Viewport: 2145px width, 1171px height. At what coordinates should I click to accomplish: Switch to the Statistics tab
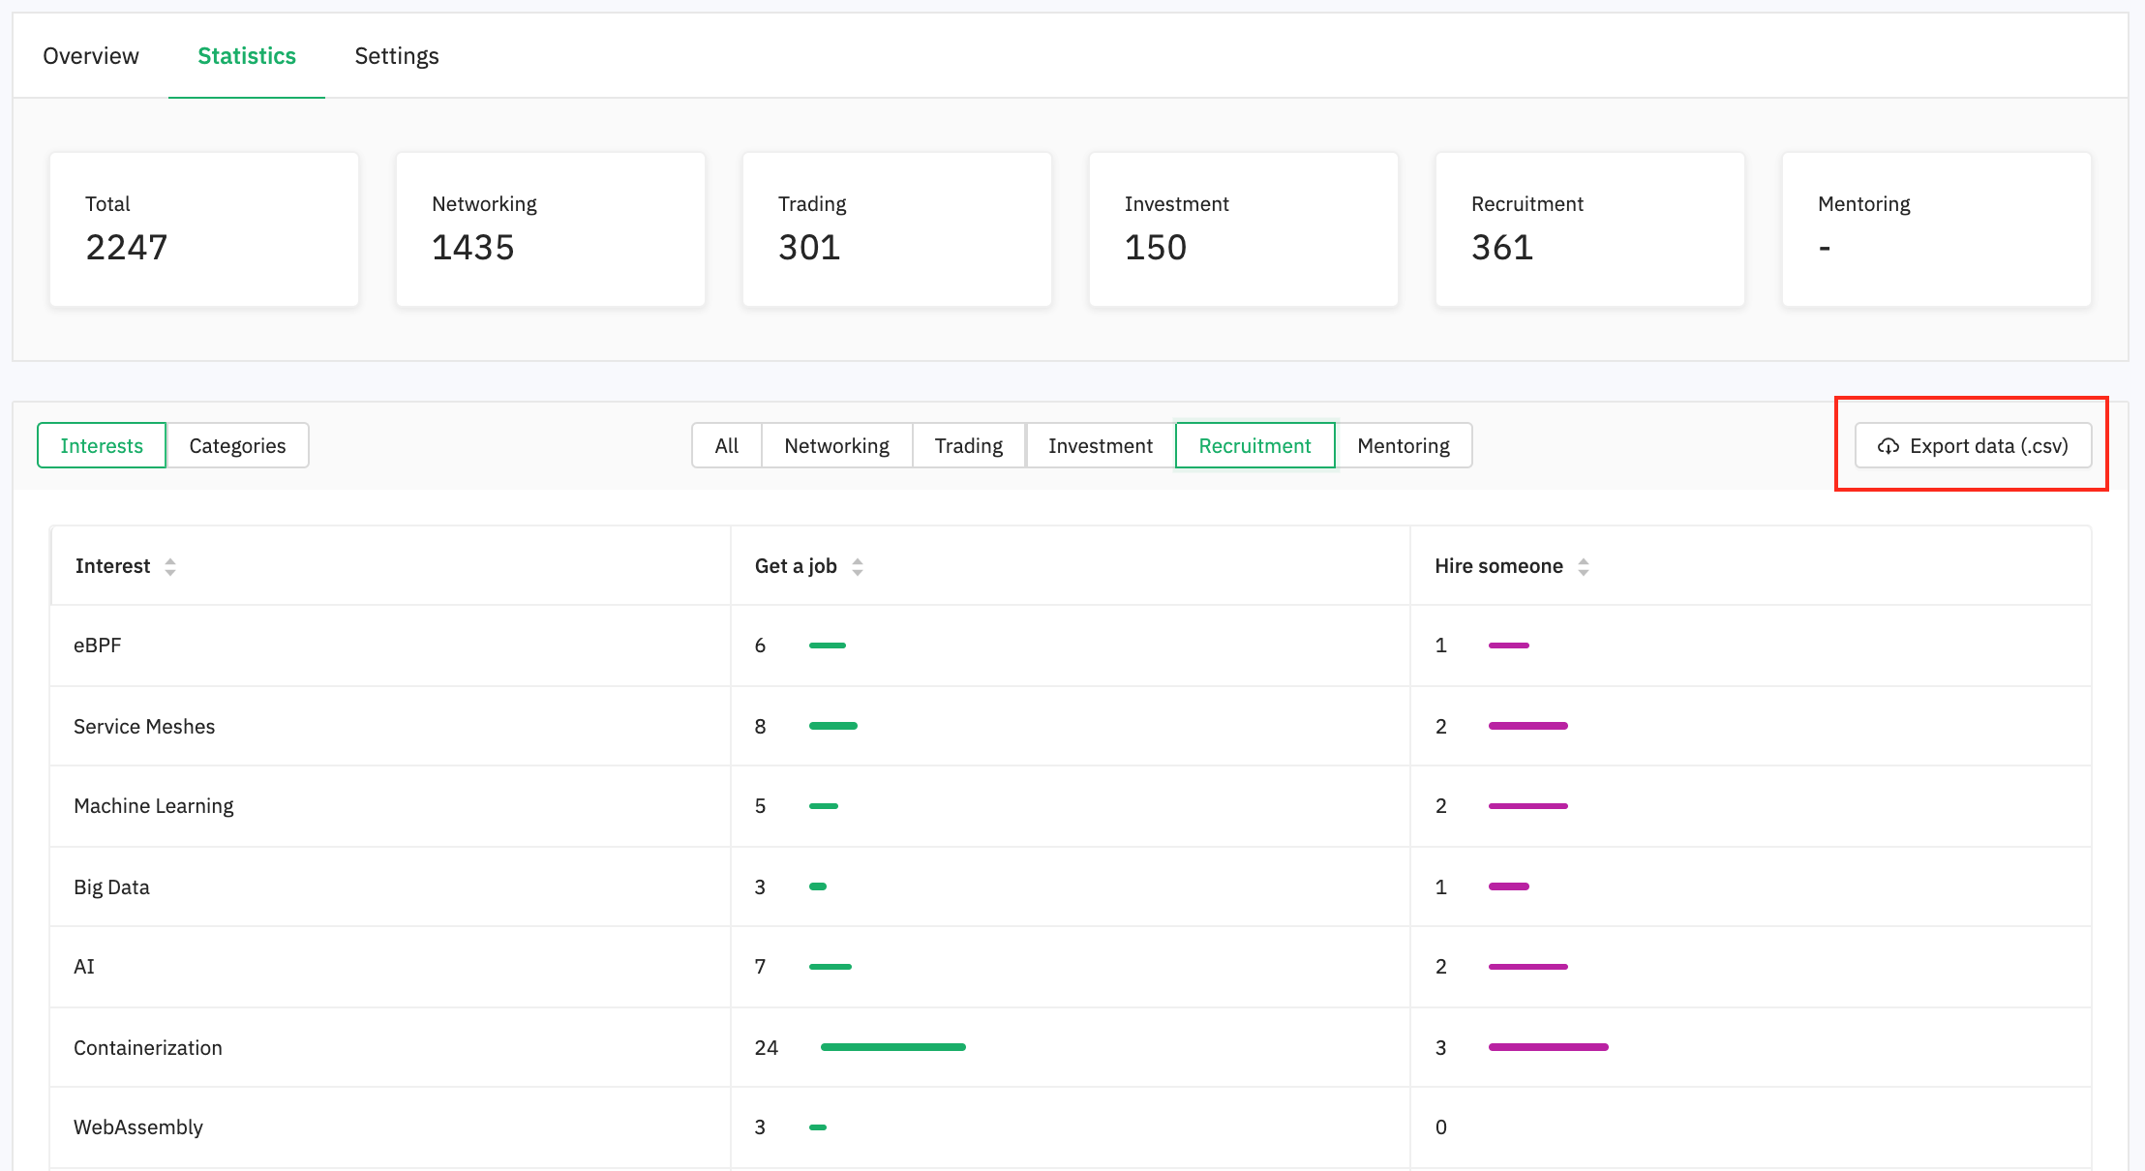[247, 56]
